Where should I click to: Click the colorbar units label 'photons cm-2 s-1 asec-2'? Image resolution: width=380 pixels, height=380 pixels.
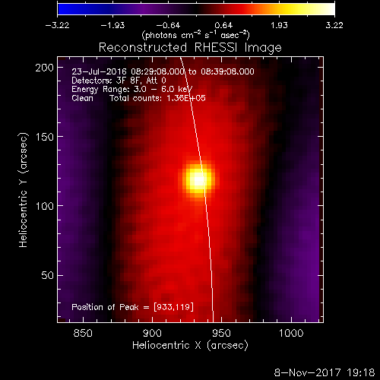[196, 35]
